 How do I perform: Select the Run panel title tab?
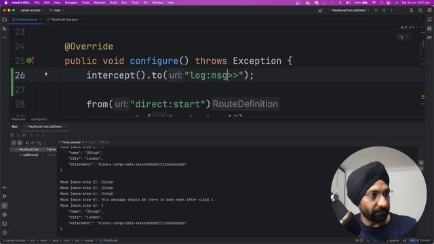point(15,127)
